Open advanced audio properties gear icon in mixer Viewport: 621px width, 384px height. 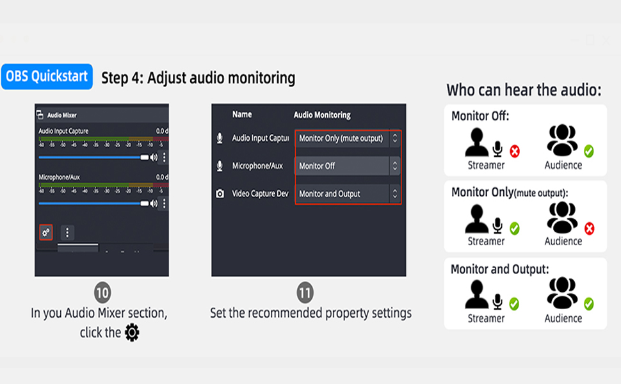(x=46, y=232)
